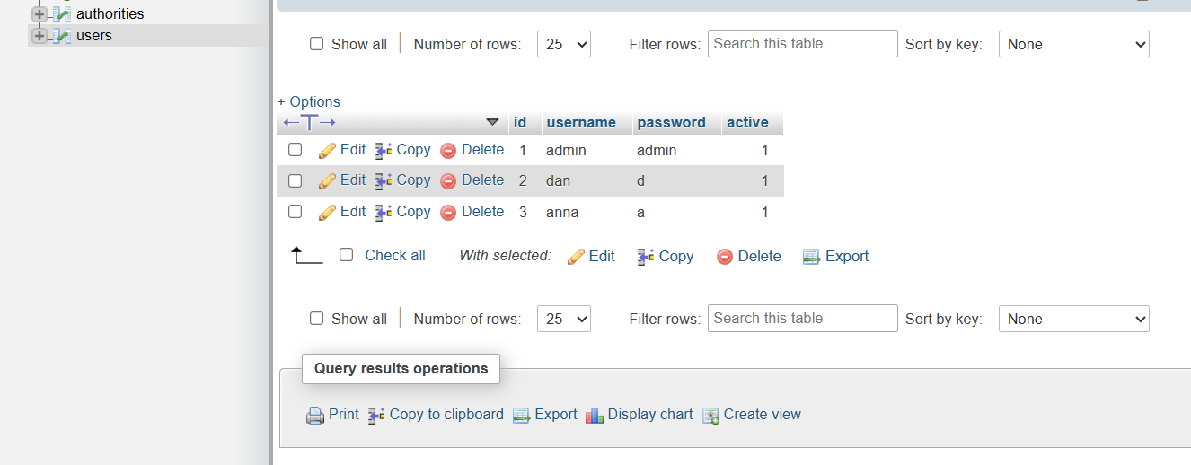Click the Display chart icon

click(x=594, y=416)
